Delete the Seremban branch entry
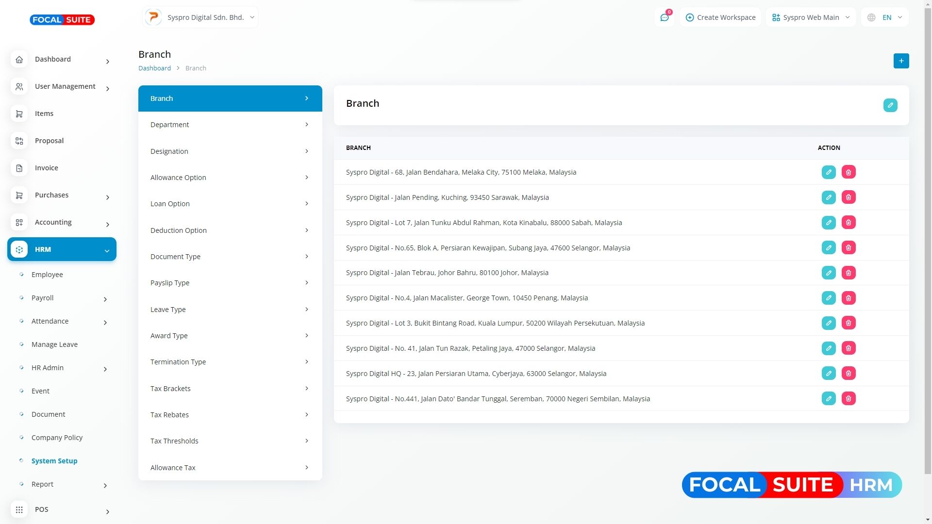This screenshot has width=932, height=524. (849, 399)
